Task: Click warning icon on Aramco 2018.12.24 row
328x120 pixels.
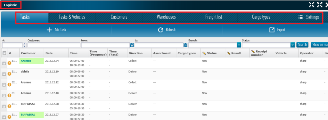Action: (x=9, y=63)
